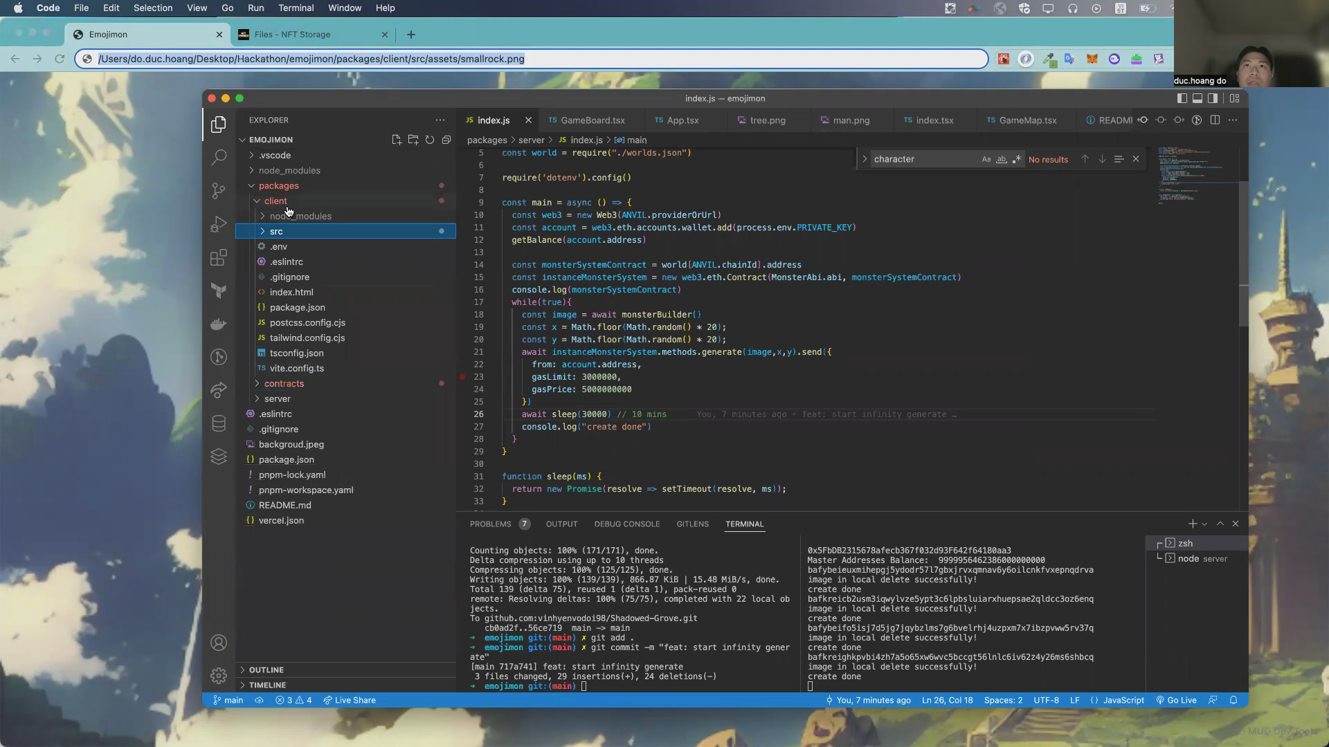This screenshot has height=747, width=1329.
Task: Create a new folder in Explorer
Action: click(x=413, y=140)
